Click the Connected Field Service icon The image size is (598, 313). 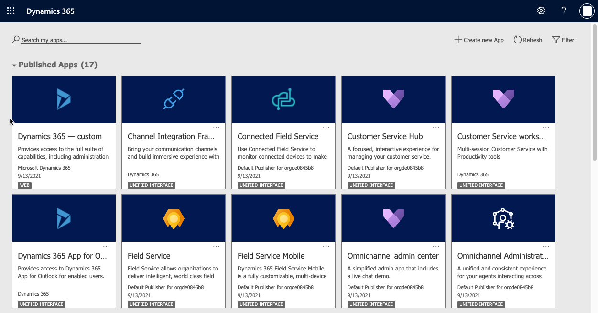283,99
